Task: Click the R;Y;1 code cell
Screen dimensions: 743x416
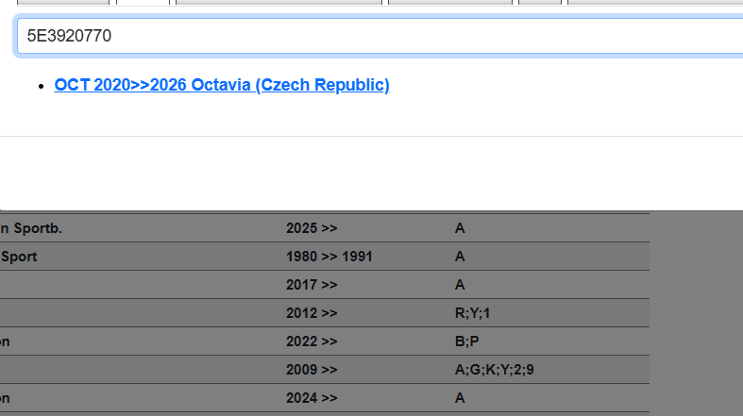Action: 472,313
